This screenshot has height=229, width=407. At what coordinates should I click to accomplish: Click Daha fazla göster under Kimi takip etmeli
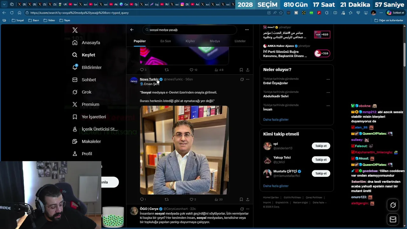tap(276, 186)
